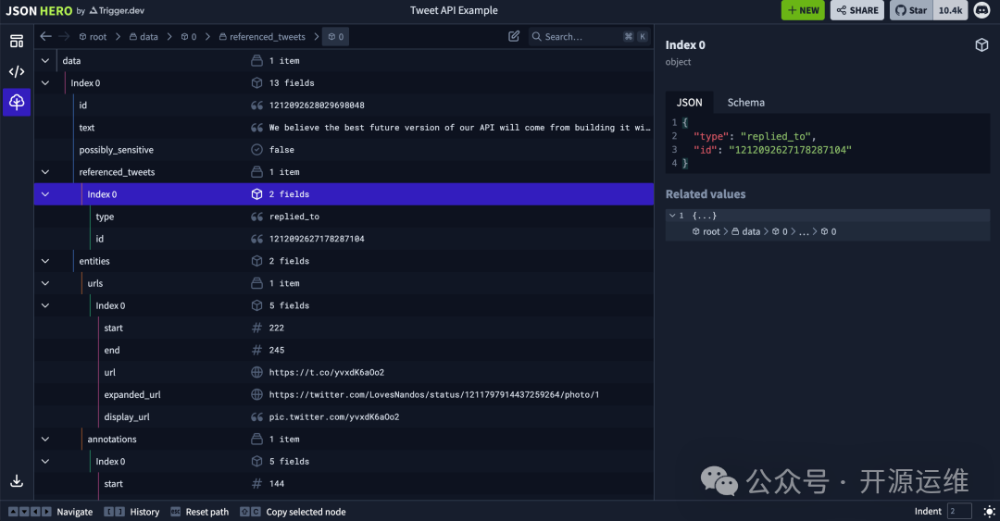Click the edit document pencil icon
Image resolution: width=1000 pixels, height=521 pixels.
(514, 36)
